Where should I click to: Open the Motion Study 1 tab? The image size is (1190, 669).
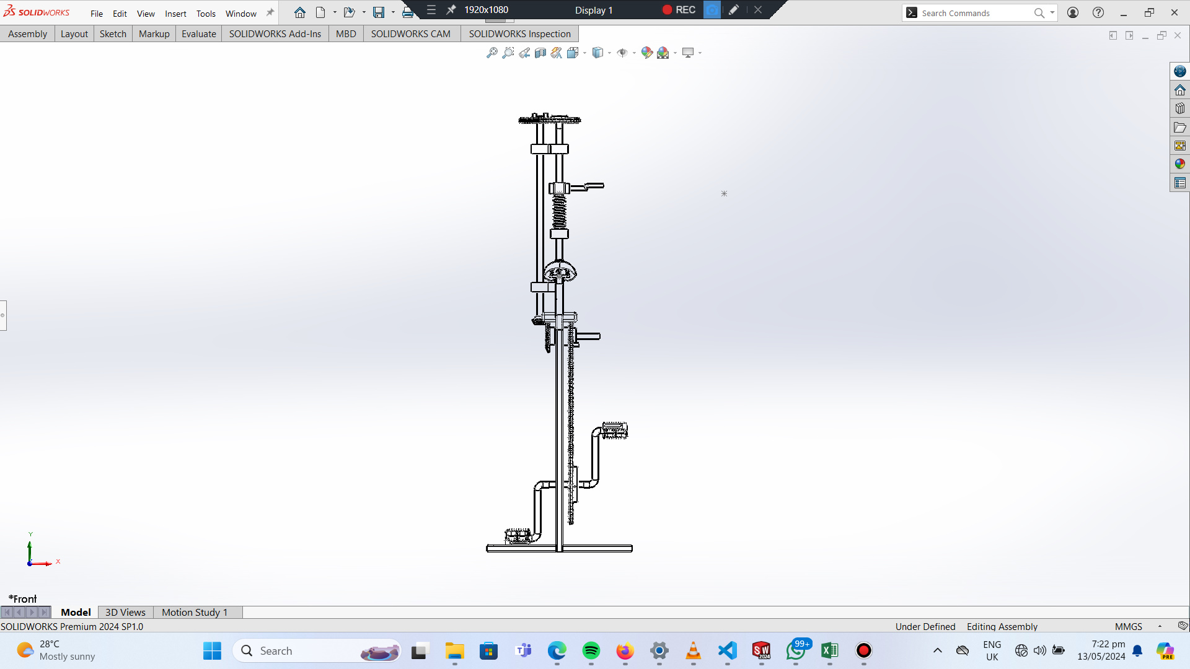coord(195,612)
